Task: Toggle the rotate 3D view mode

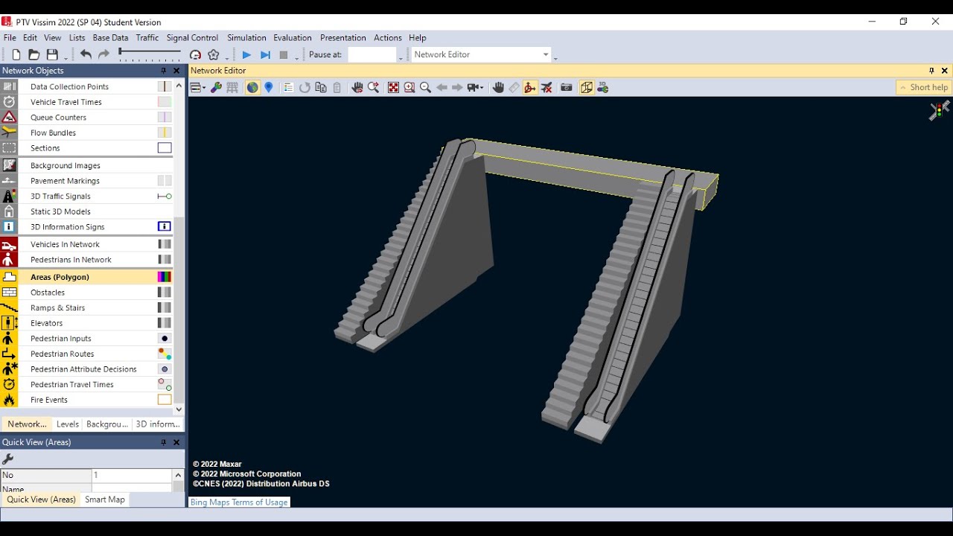Action: (530, 87)
